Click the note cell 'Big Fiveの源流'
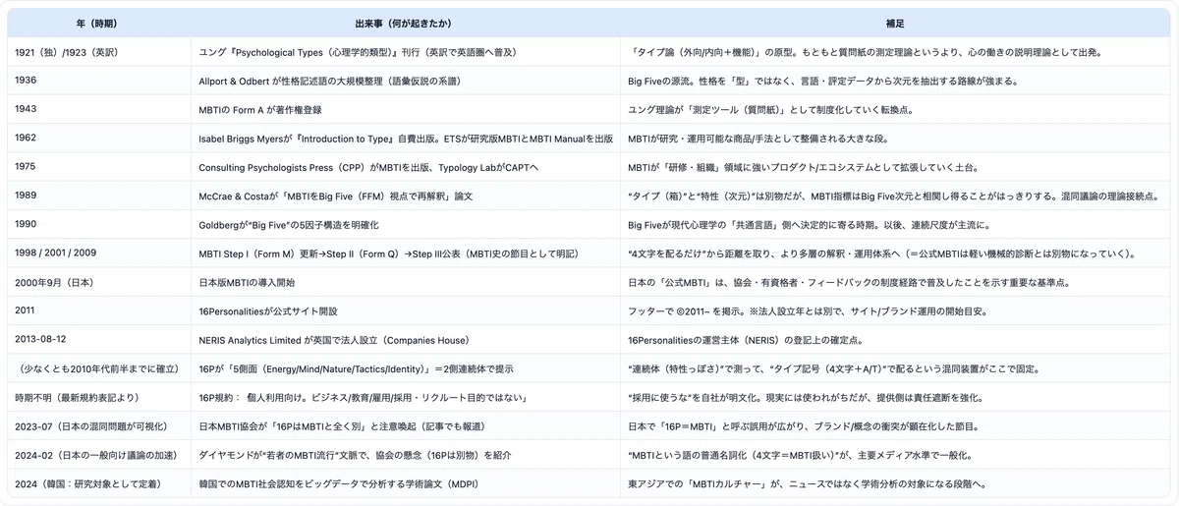This screenshot has height=506, width=1179. pyautogui.click(x=895, y=81)
